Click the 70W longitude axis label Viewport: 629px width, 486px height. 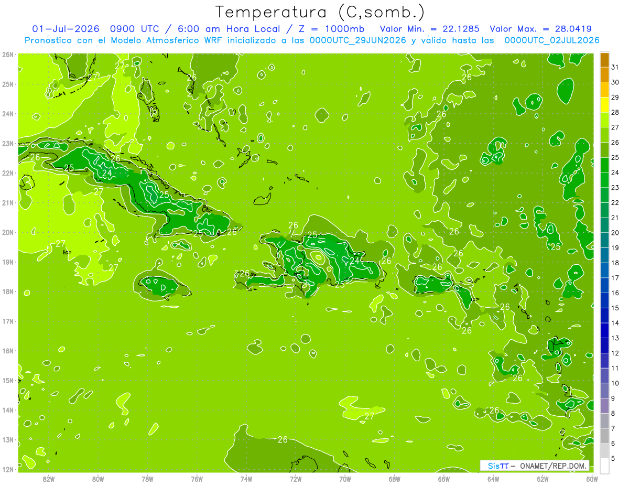[x=345, y=479]
